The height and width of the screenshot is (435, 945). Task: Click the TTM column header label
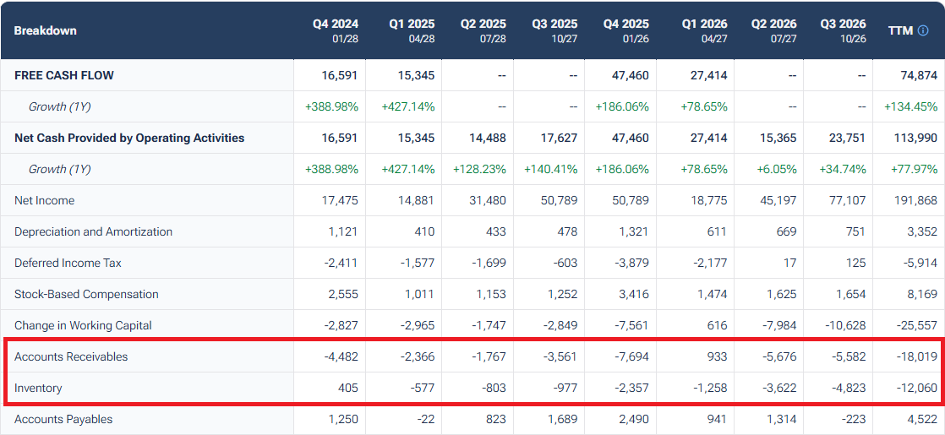tap(900, 30)
